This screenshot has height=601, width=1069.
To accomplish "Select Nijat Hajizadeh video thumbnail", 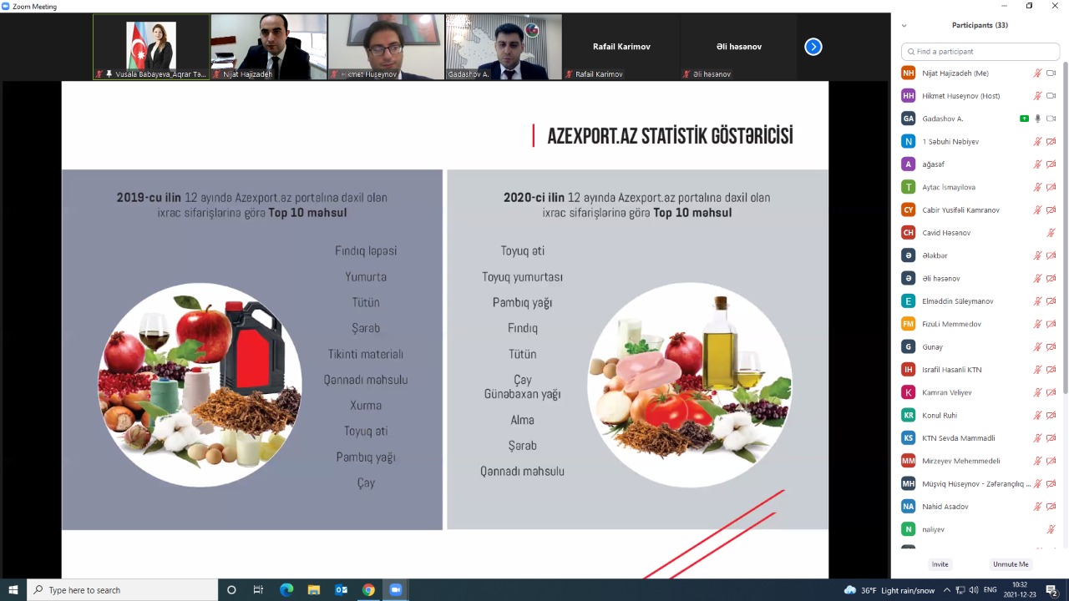I will pyautogui.click(x=269, y=47).
